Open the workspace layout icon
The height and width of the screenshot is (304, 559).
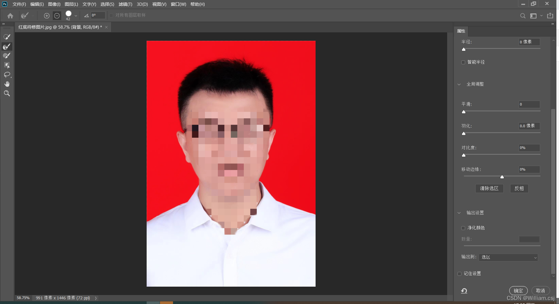533,16
